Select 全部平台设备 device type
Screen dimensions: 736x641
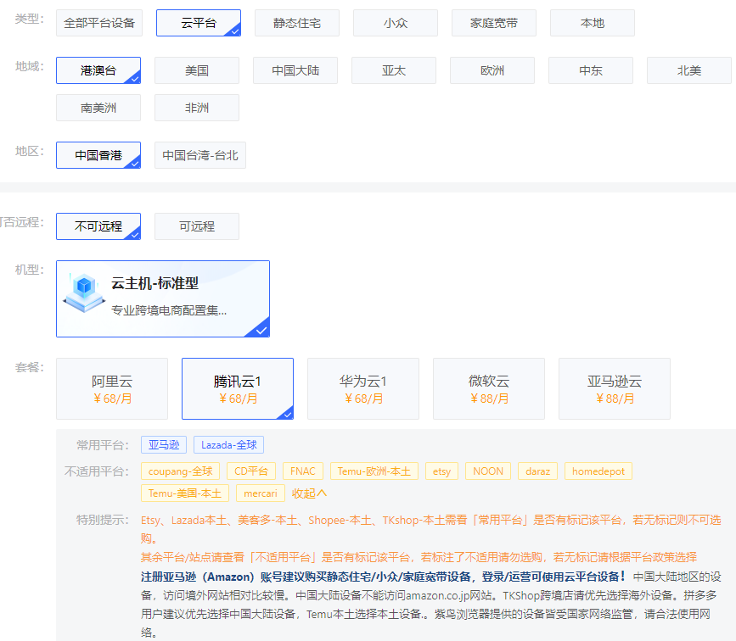pyautogui.click(x=99, y=23)
